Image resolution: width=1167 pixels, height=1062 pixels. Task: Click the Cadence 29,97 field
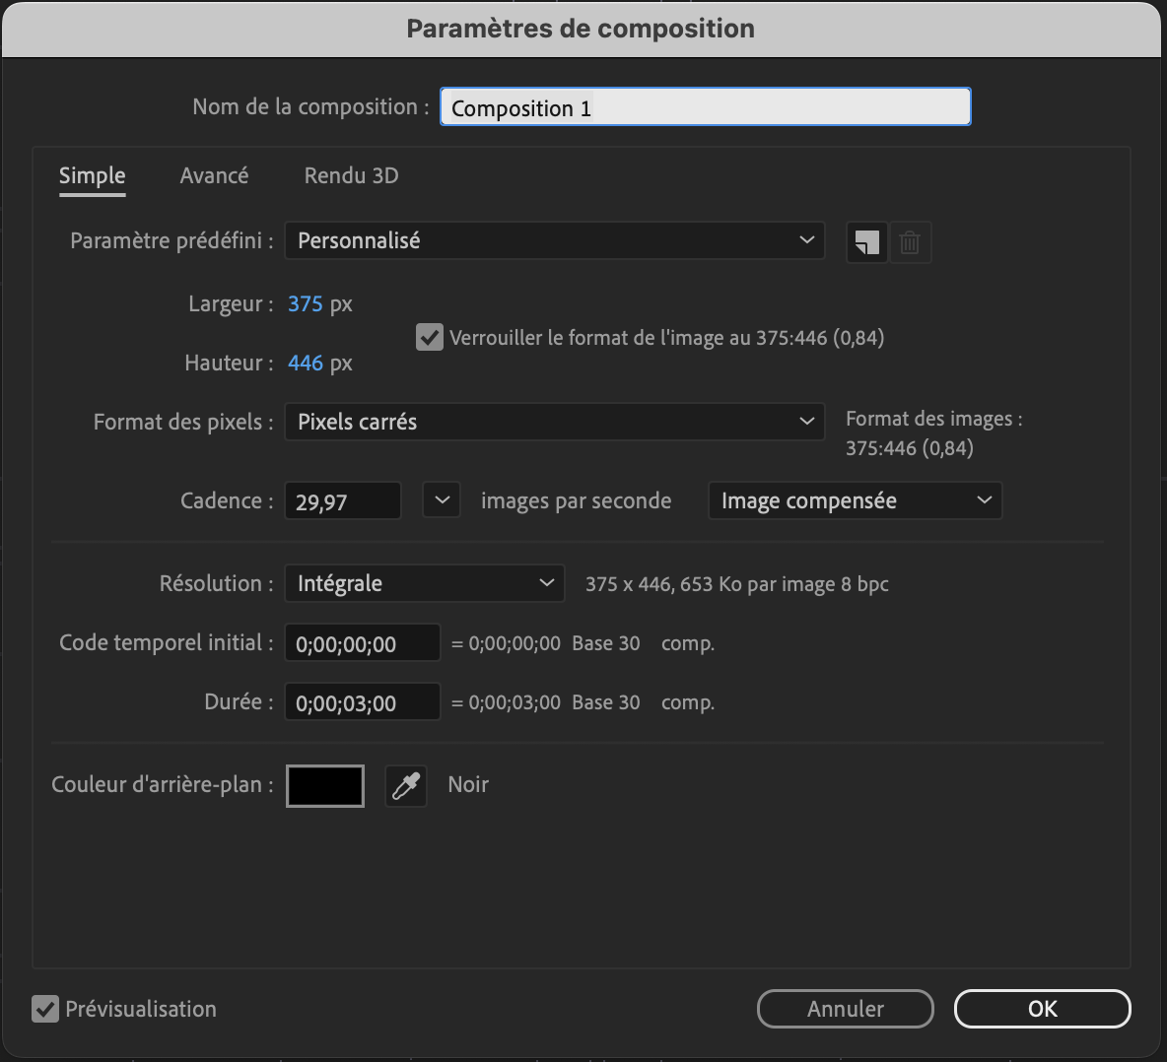point(343,501)
